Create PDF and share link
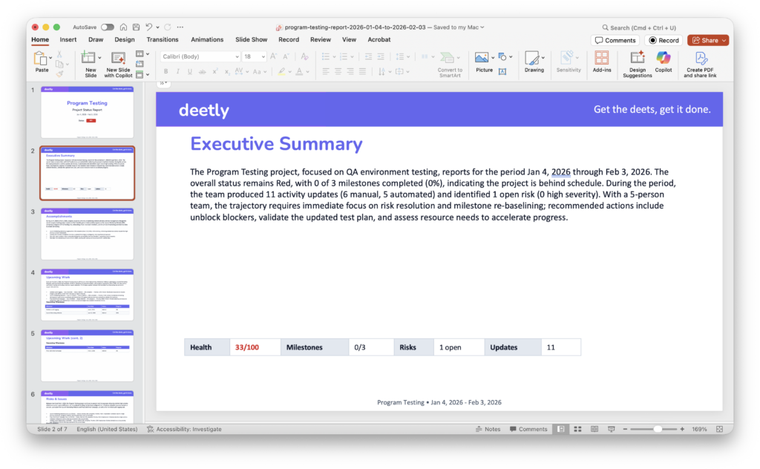760x469 pixels. click(699, 62)
